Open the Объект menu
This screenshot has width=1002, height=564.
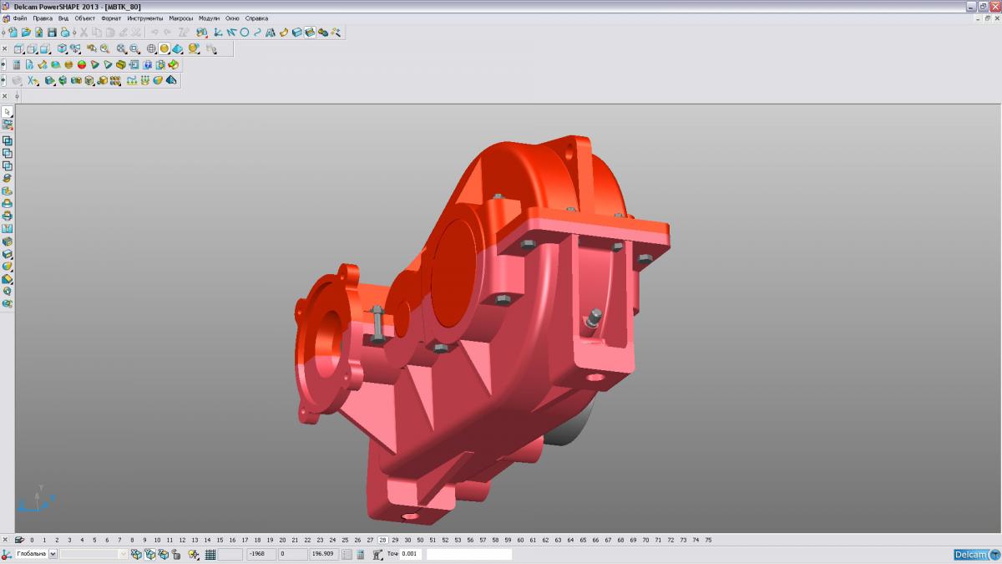click(x=84, y=18)
